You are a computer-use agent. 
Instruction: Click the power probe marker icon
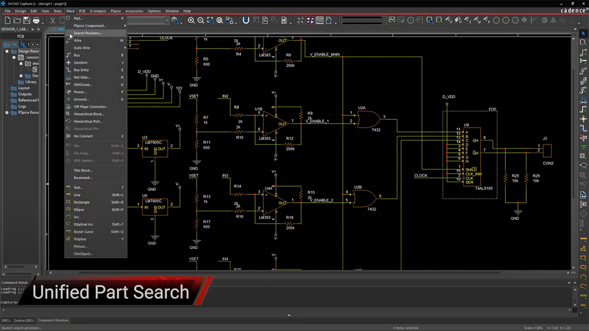477,20
